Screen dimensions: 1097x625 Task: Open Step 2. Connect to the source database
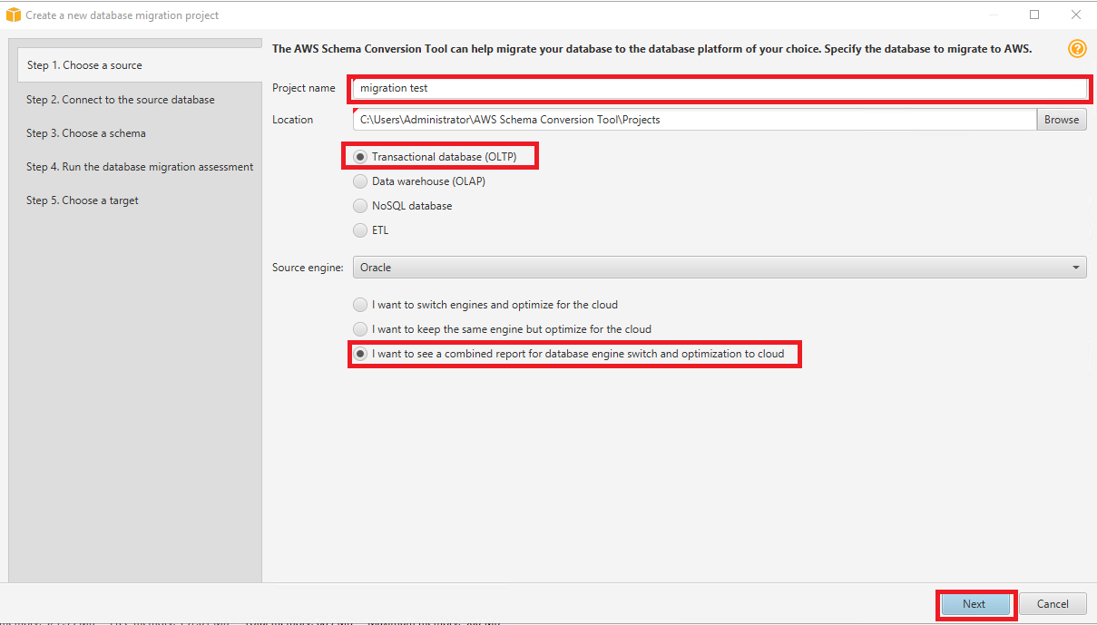pyautogui.click(x=121, y=100)
